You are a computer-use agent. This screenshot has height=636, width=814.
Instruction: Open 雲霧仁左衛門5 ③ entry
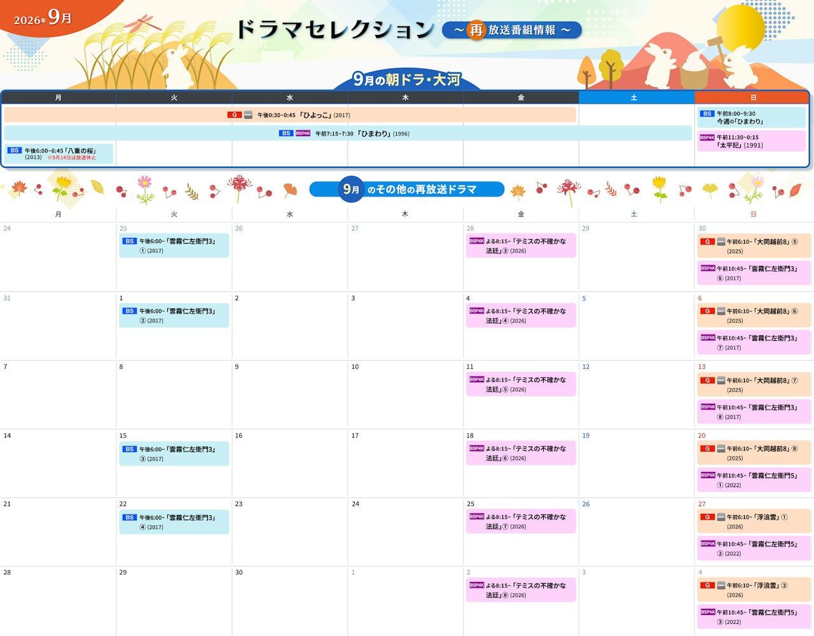coord(754,617)
